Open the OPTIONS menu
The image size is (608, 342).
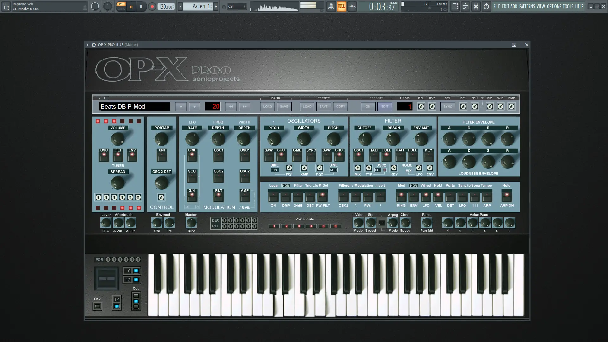pyautogui.click(x=554, y=6)
